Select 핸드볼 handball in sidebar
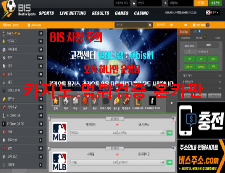This screenshot has width=225, height=173. (x=23, y=99)
